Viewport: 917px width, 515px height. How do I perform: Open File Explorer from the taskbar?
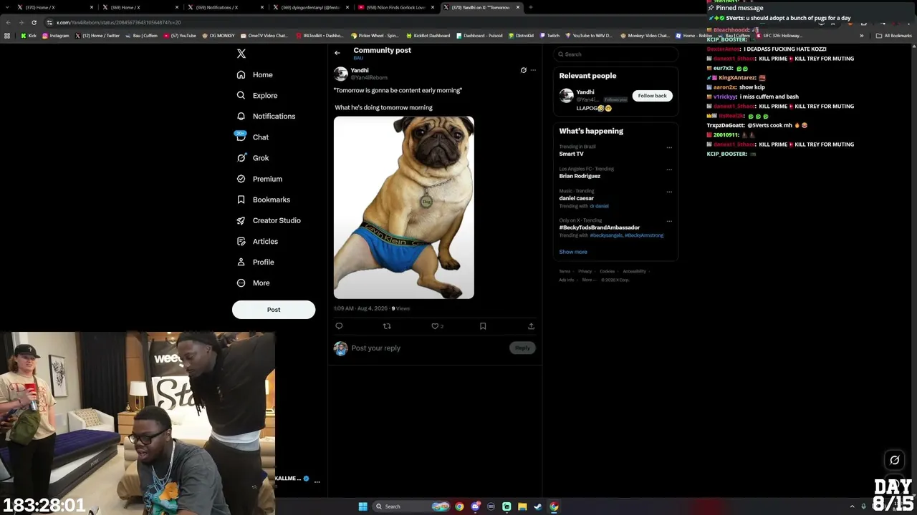click(x=522, y=506)
